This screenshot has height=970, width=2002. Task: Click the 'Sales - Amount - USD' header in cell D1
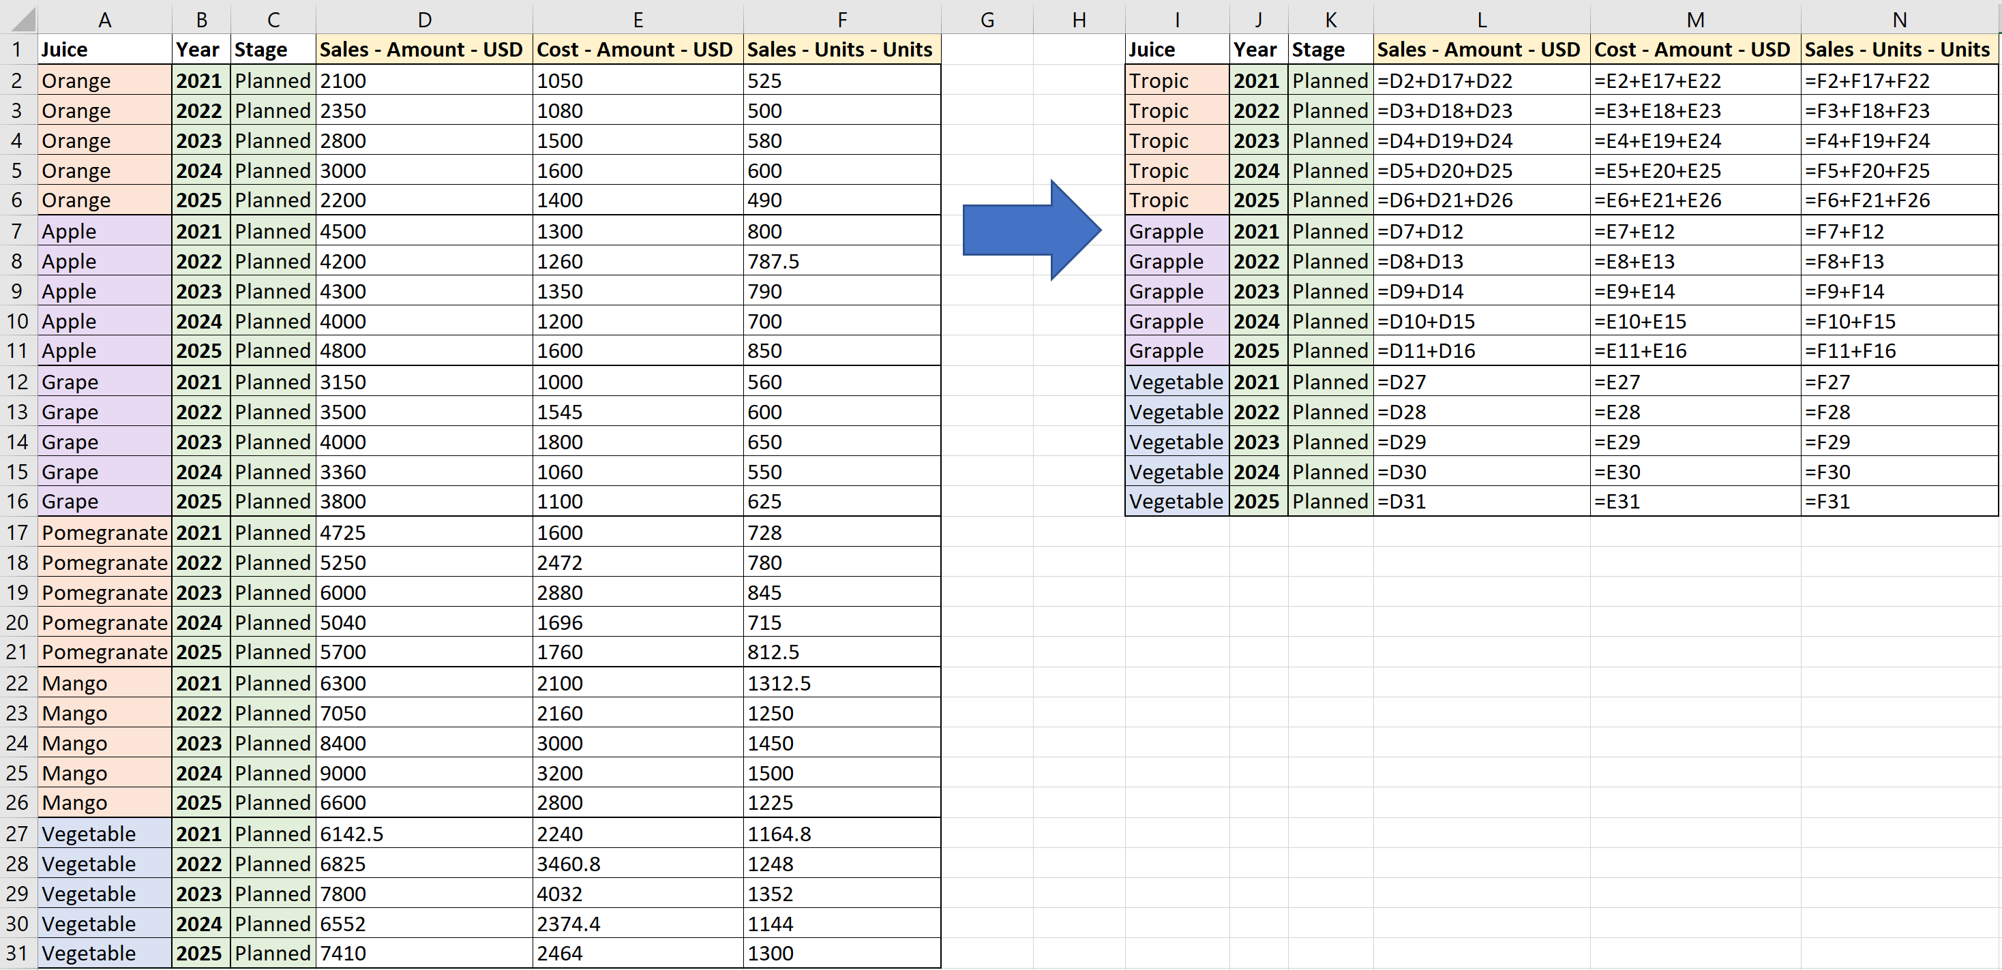(424, 49)
